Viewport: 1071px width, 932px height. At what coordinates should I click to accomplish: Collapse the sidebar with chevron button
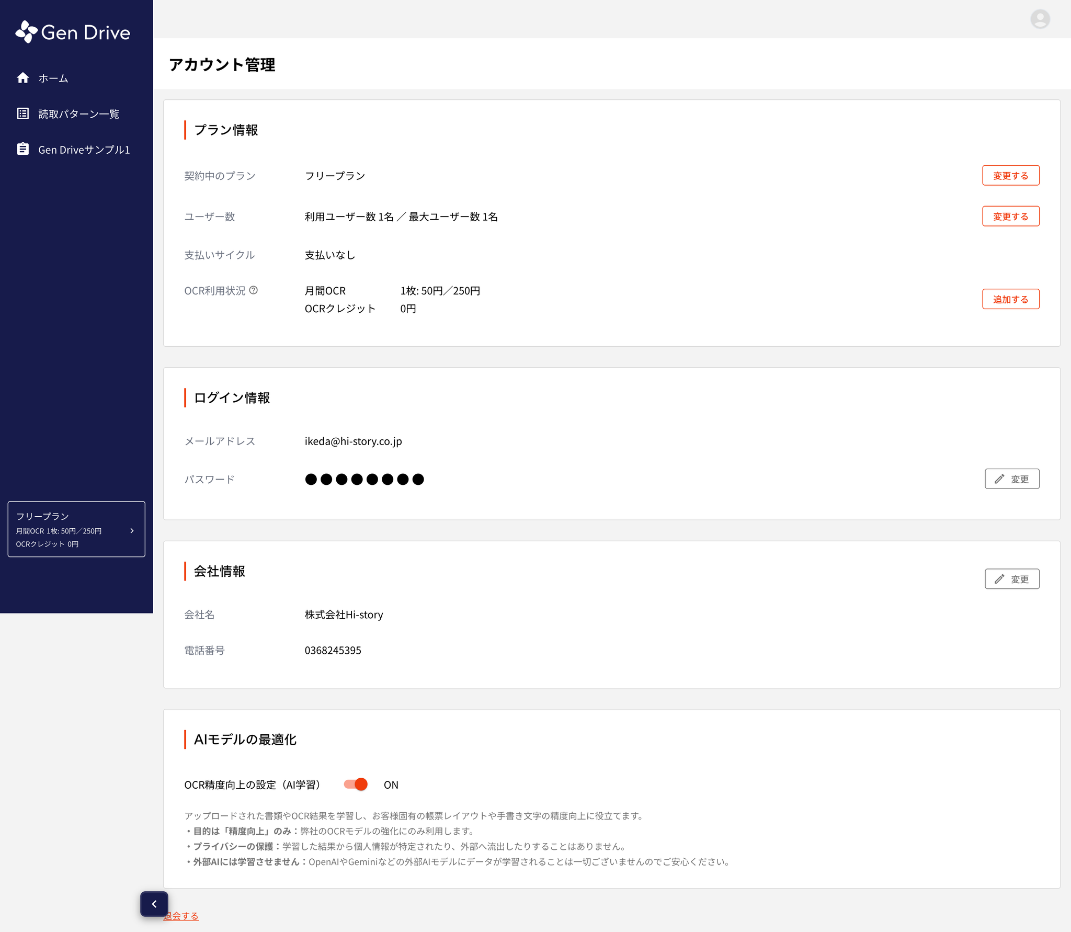click(x=154, y=904)
